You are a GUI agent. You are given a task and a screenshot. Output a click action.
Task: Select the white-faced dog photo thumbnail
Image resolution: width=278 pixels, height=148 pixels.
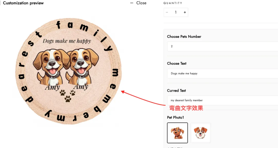point(201,133)
